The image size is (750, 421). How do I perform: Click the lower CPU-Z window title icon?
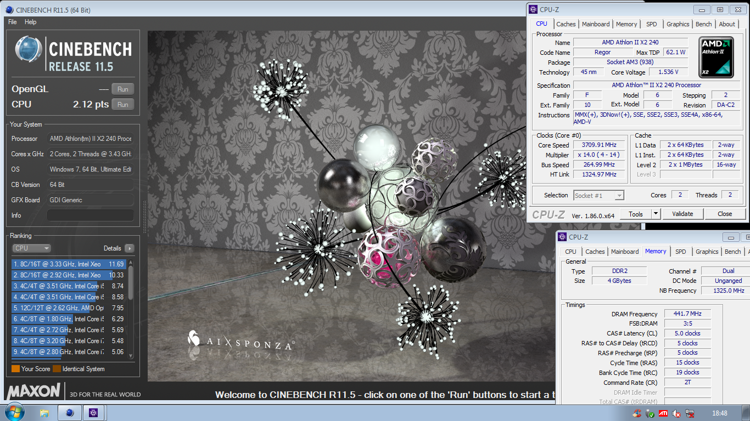[562, 237]
